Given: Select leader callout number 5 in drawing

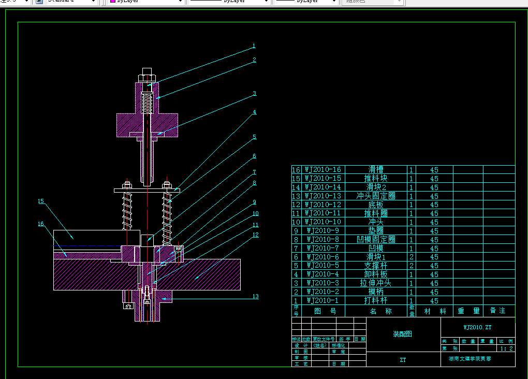Looking at the screenshot, I should click(254, 137).
